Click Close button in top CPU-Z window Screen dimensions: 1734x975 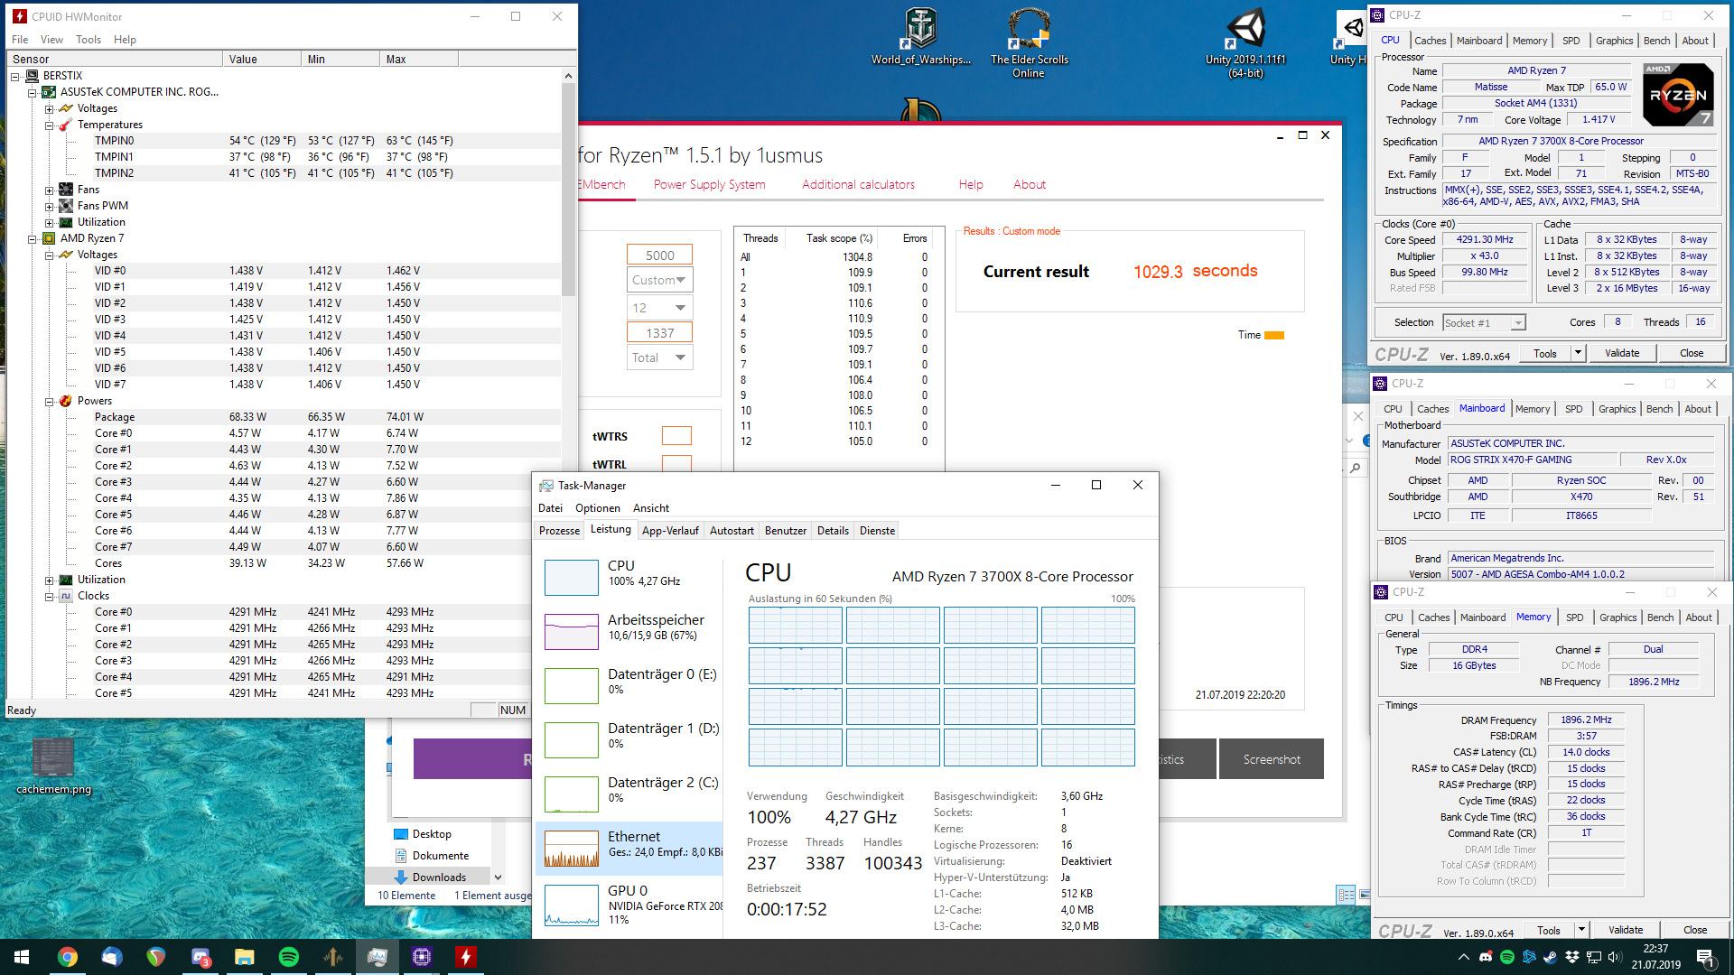pyautogui.click(x=1692, y=353)
